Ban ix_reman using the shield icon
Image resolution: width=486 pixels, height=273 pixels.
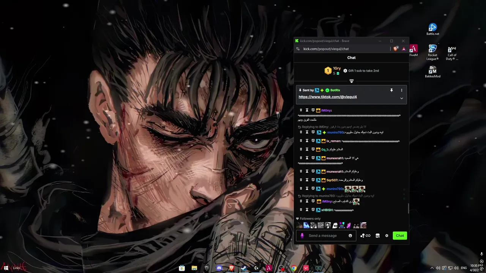(313, 141)
